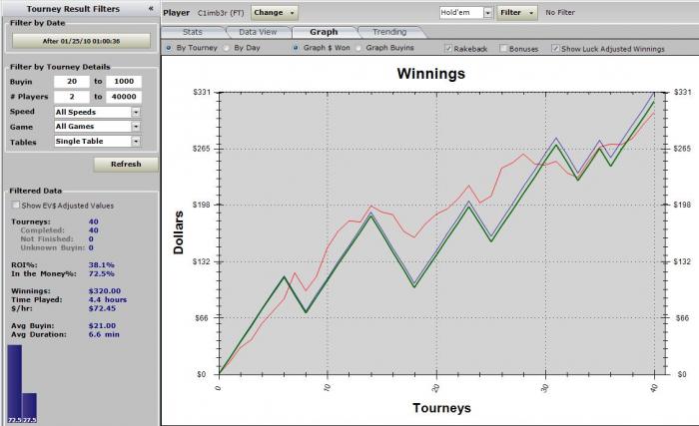Toggle Show Luck Adjusted Winnings

[555, 48]
